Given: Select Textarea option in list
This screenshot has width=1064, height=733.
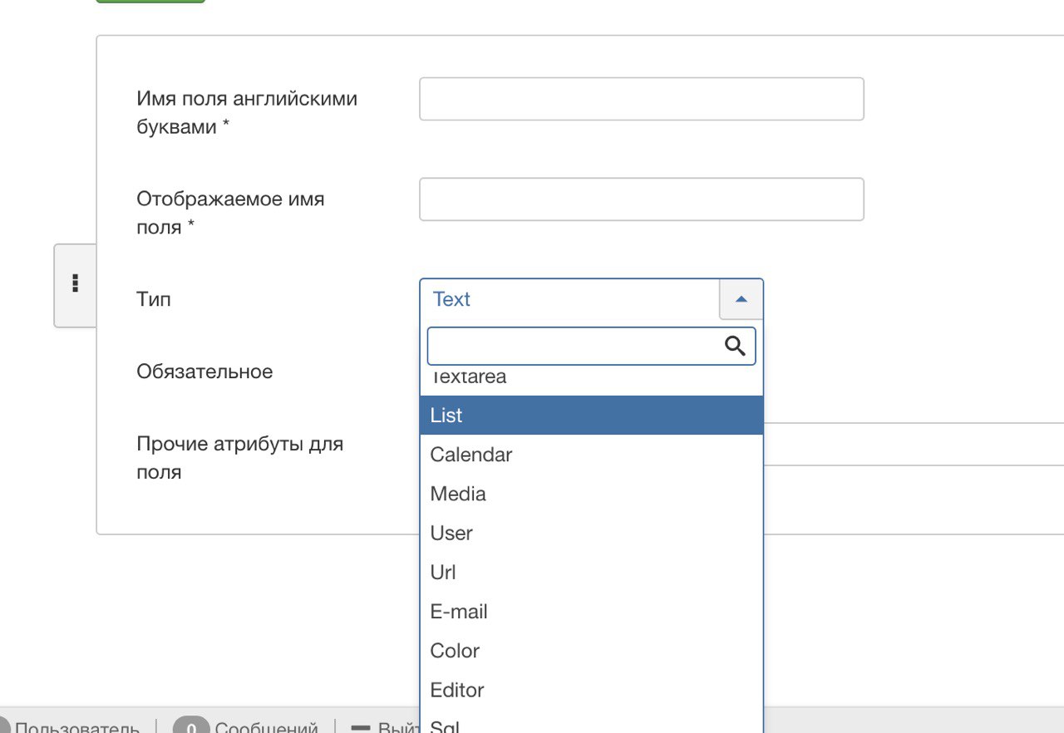Looking at the screenshot, I should pos(591,380).
